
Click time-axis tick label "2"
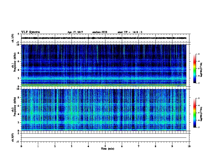point(55,146)
